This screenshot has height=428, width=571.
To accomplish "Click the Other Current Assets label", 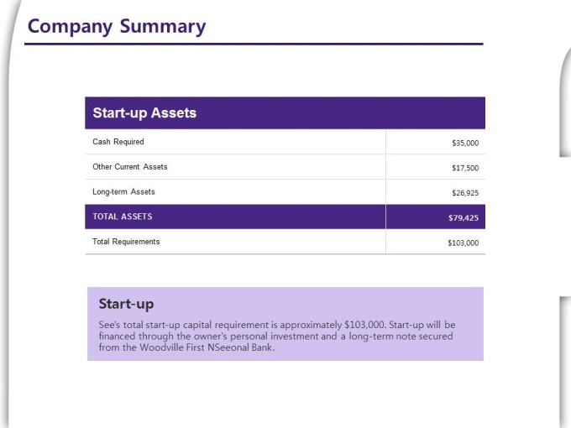I will point(130,167).
